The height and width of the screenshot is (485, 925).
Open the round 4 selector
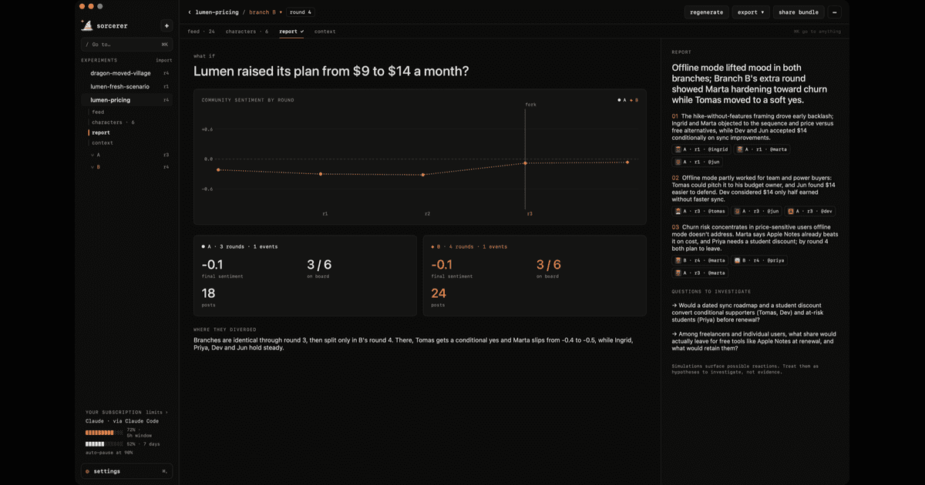301,12
